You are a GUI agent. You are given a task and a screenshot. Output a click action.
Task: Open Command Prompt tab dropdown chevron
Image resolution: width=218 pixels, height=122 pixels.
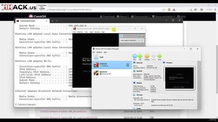coord(57,21)
